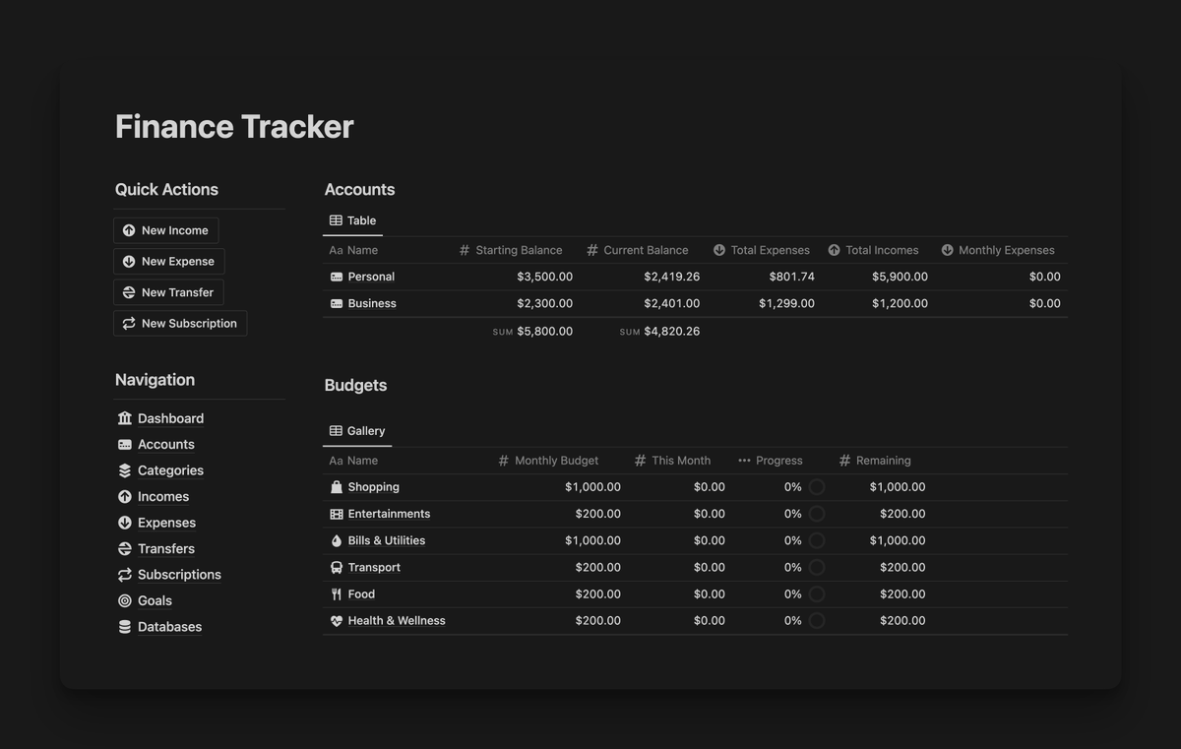The image size is (1181, 749).
Task: Click the Business account card icon
Action: pyautogui.click(x=337, y=303)
